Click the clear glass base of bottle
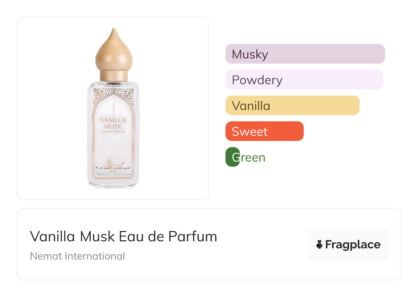This screenshot has height=297, width=418. pyautogui.click(x=113, y=184)
